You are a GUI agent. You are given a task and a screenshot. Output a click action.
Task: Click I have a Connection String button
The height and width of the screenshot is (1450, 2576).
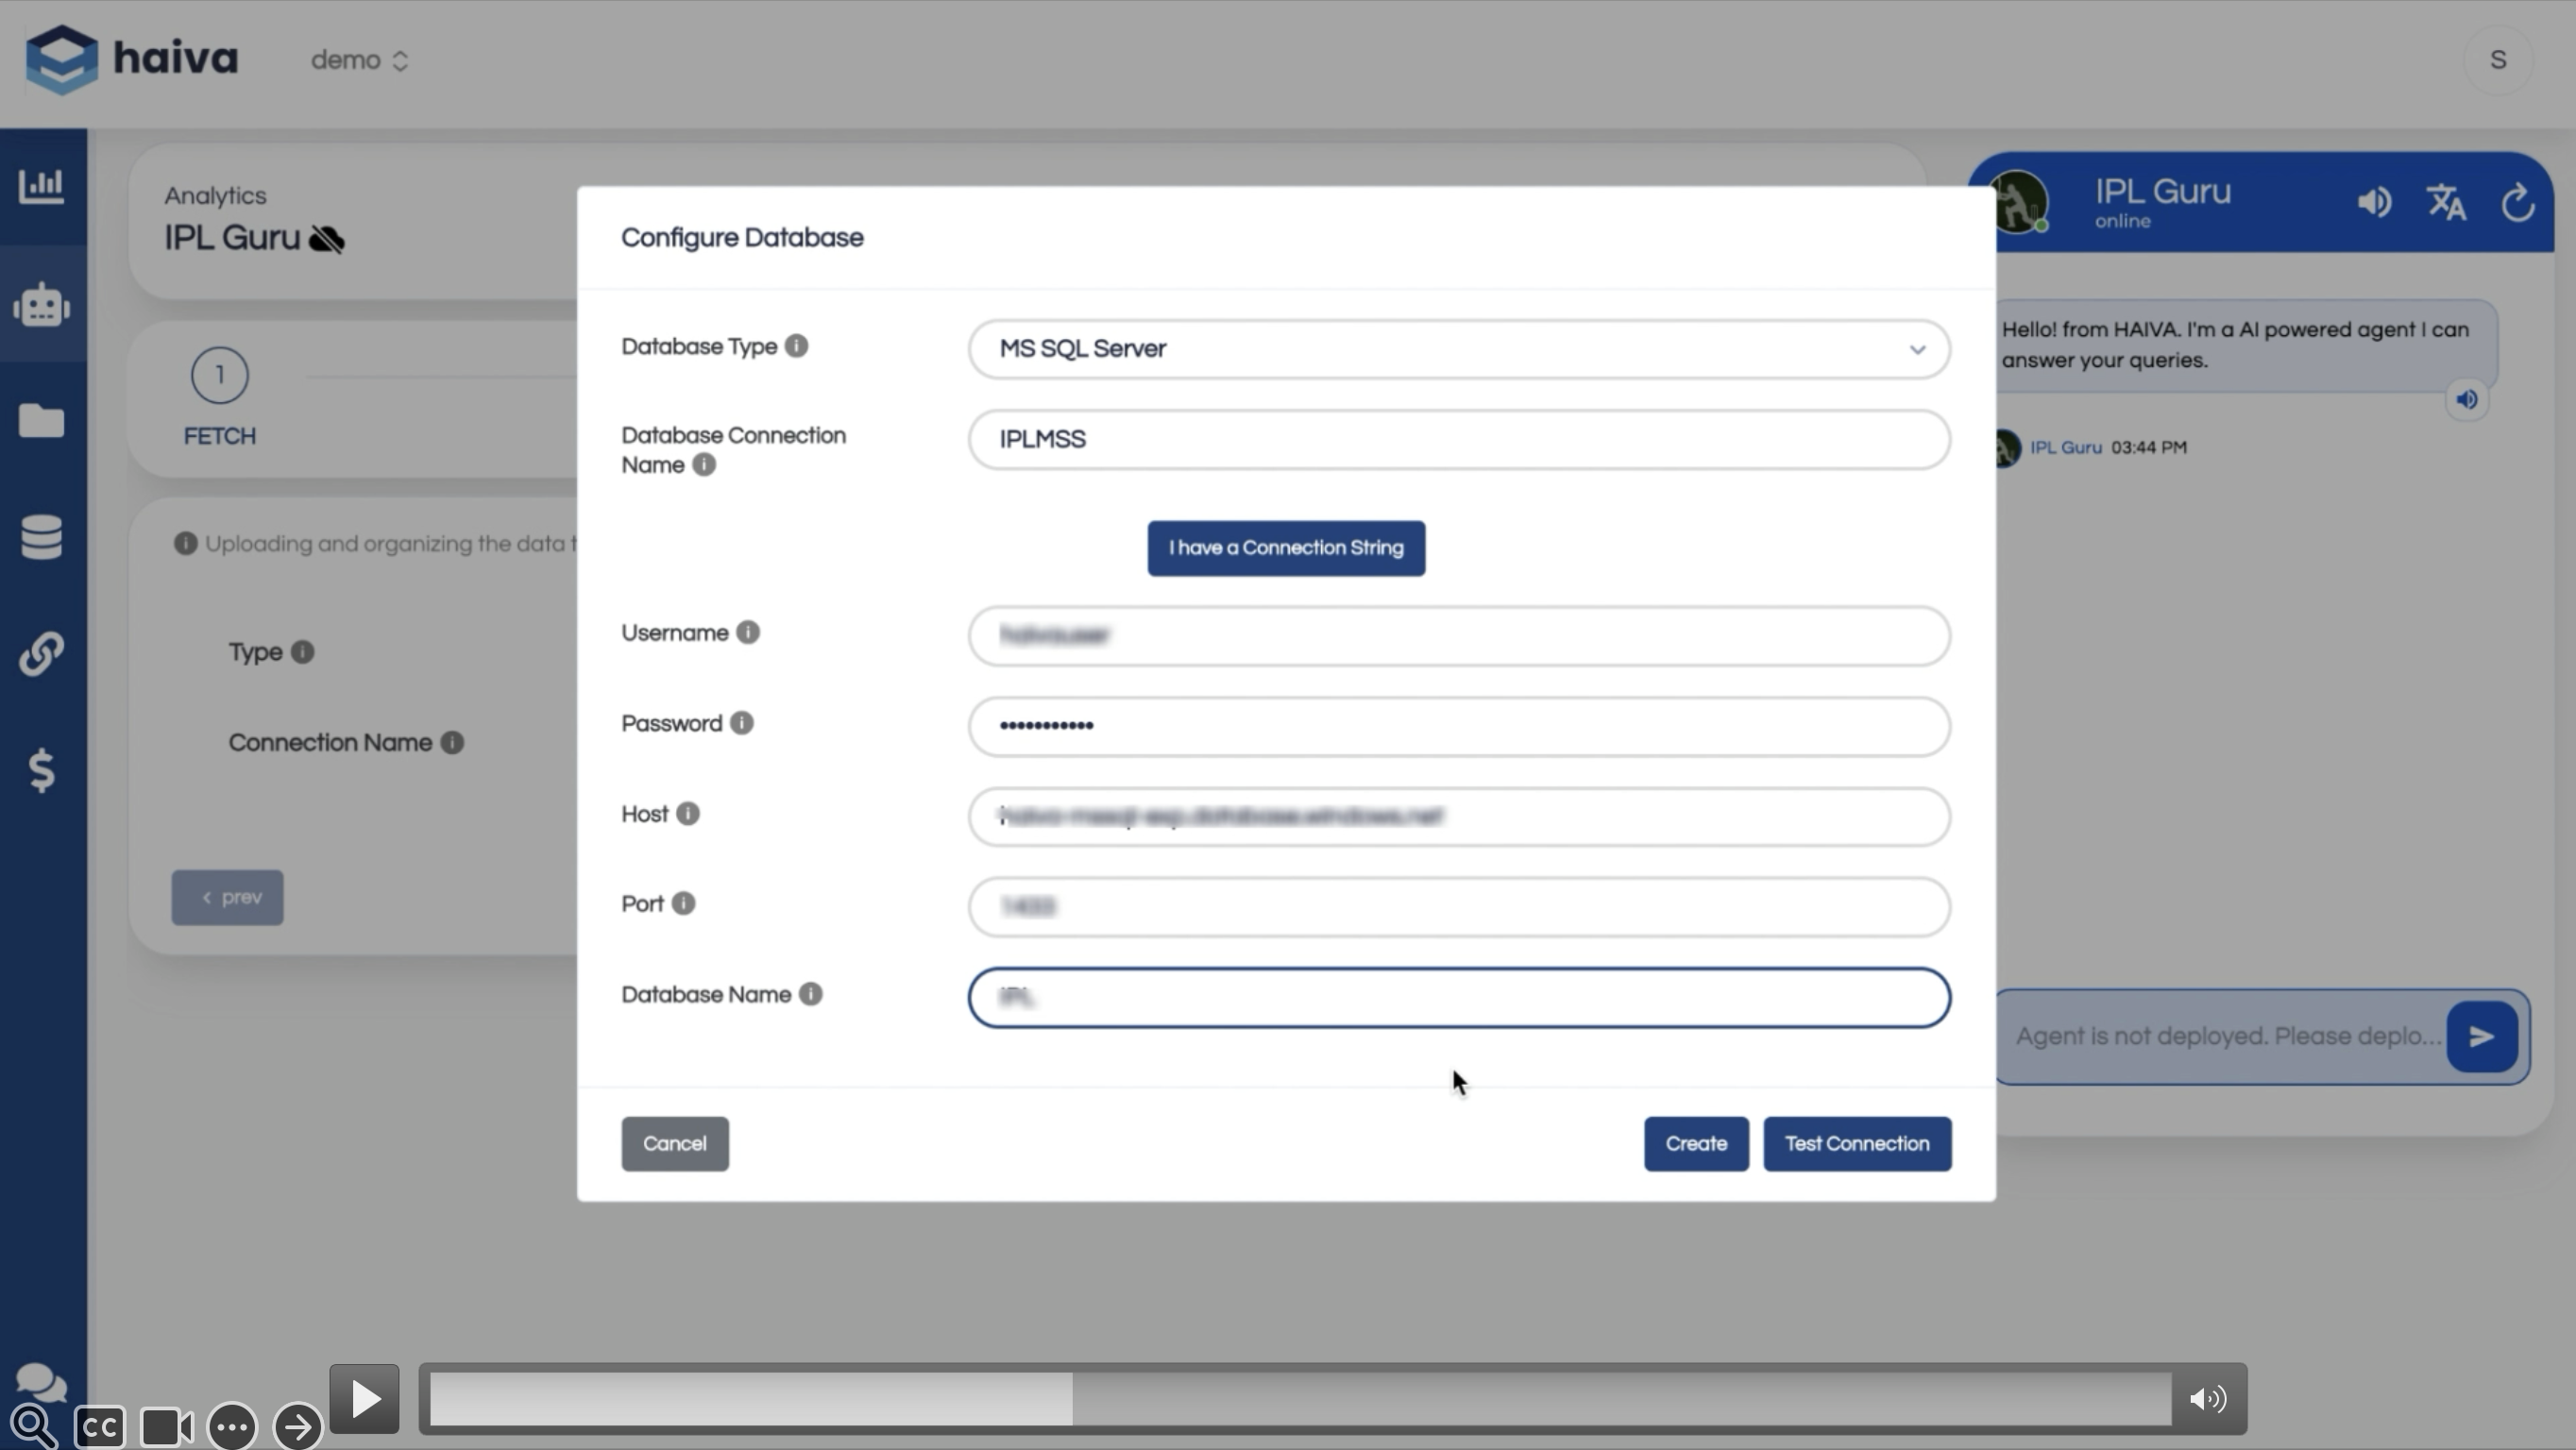pyautogui.click(x=1286, y=548)
